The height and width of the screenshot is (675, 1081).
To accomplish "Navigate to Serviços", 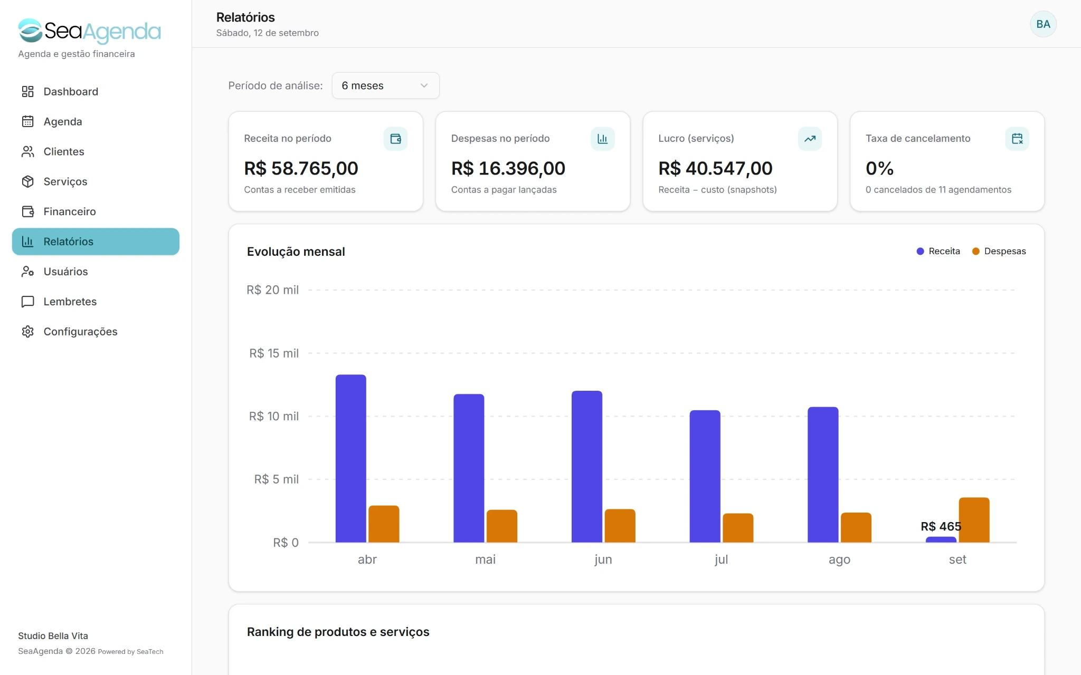I will pyautogui.click(x=96, y=182).
